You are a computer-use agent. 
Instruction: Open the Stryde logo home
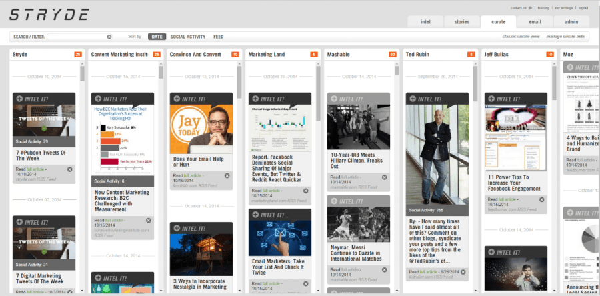point(49,14)
